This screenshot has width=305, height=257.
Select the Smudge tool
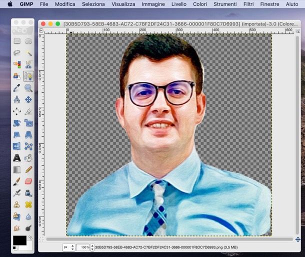(17, 228)
